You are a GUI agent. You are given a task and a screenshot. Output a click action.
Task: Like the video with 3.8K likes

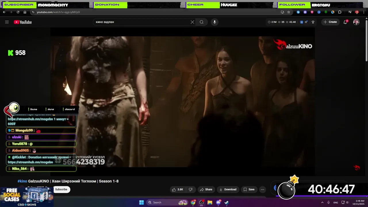pyautogui.click(x=177, y=189)
